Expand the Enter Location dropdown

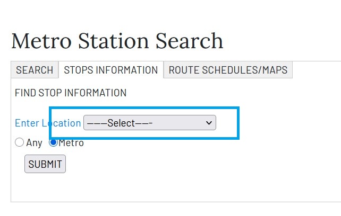coord(149,123)
